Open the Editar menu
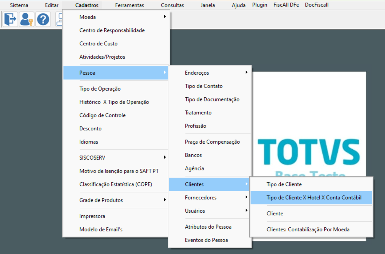The width and height of the screenshot is (385, 254). (52, 5)
